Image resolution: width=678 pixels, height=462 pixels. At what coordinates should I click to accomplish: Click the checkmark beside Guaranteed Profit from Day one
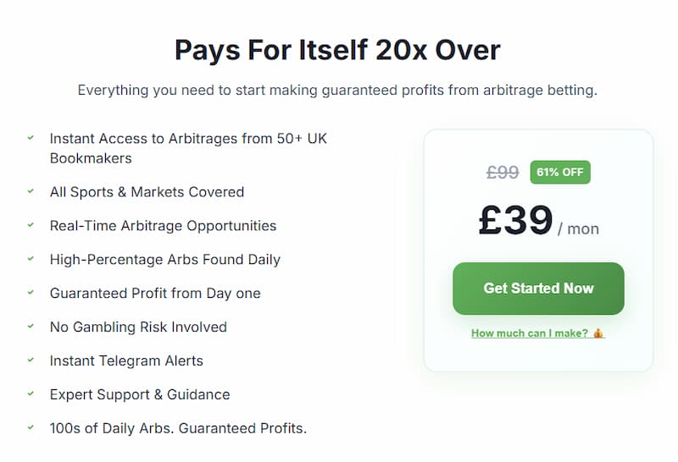(31, 293)
